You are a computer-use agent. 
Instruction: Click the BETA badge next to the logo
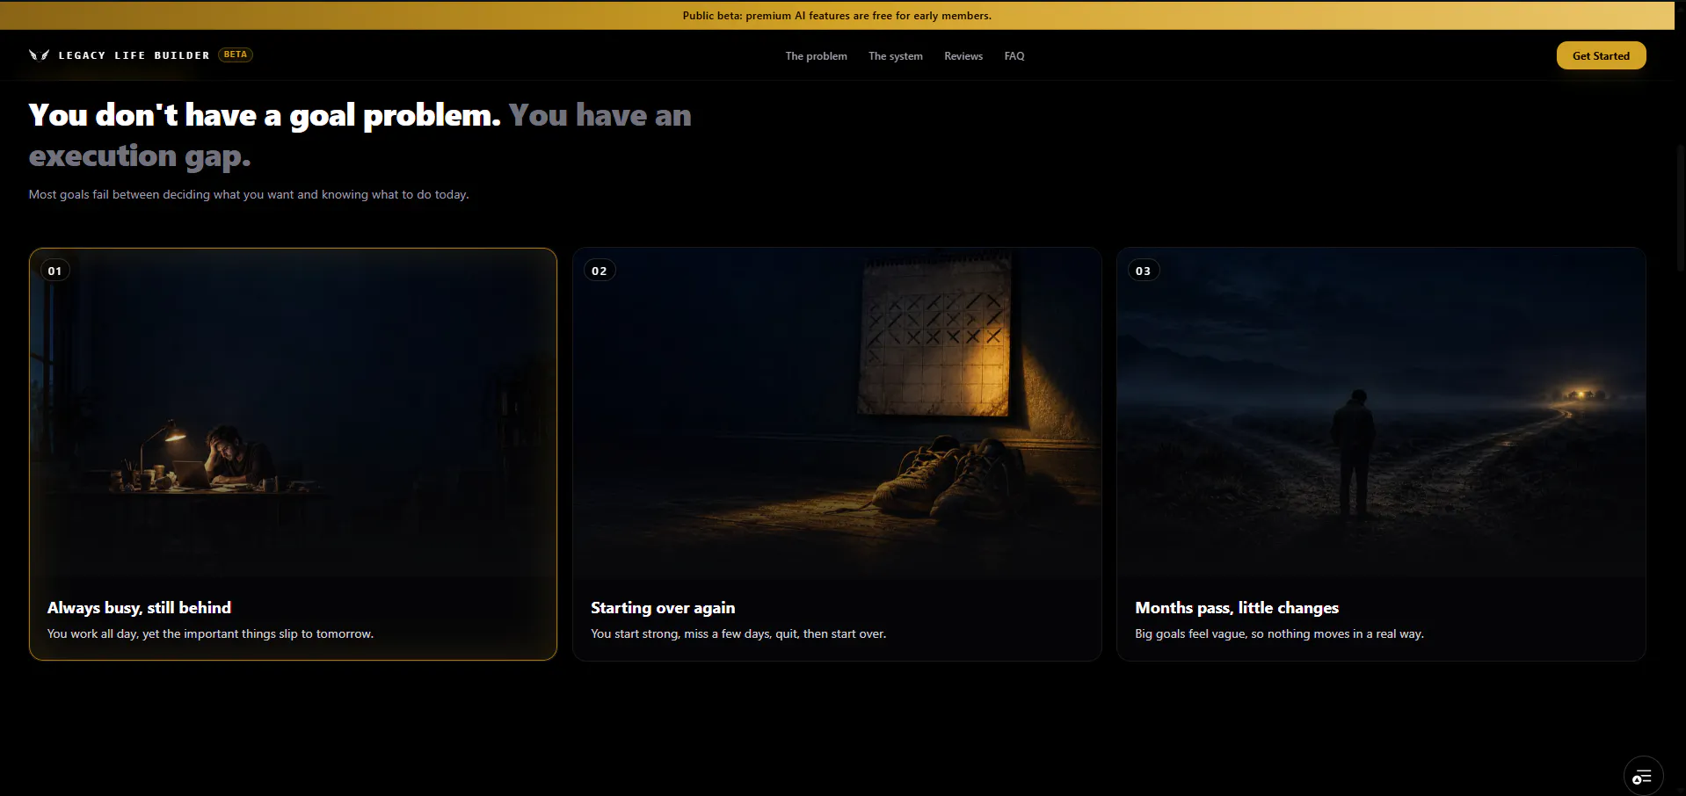(x=236, y=54)
